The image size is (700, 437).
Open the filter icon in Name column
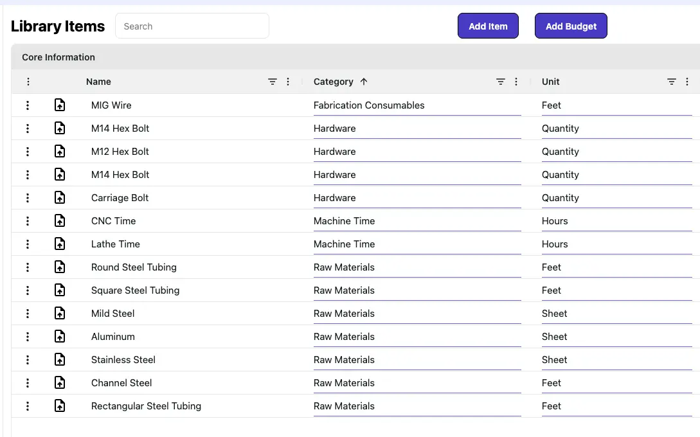tap(273, 82)
